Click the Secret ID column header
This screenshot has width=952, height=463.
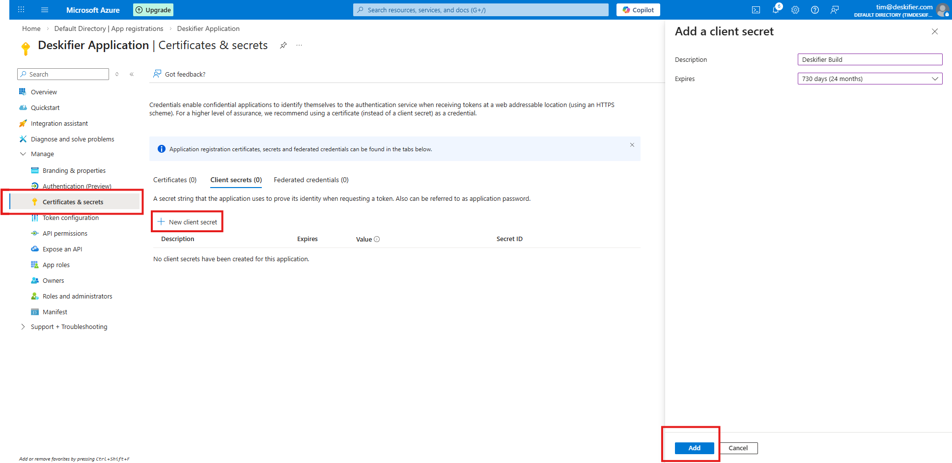point(509,239)
